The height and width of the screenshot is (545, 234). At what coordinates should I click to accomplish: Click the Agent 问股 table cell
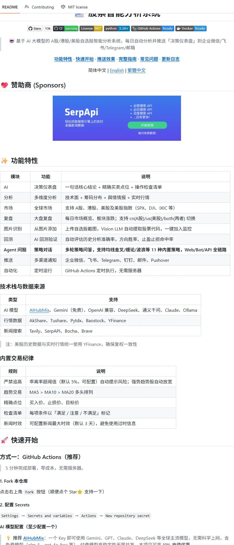[x=15, y=250]
